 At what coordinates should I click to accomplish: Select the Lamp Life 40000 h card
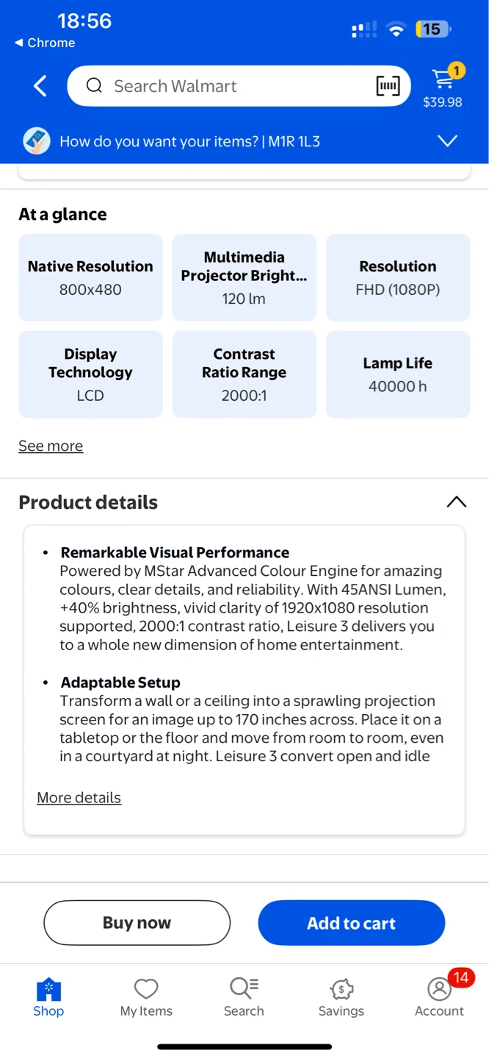point(398,374)
